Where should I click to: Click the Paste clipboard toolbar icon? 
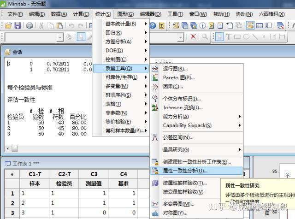click(x=59, y=25)
